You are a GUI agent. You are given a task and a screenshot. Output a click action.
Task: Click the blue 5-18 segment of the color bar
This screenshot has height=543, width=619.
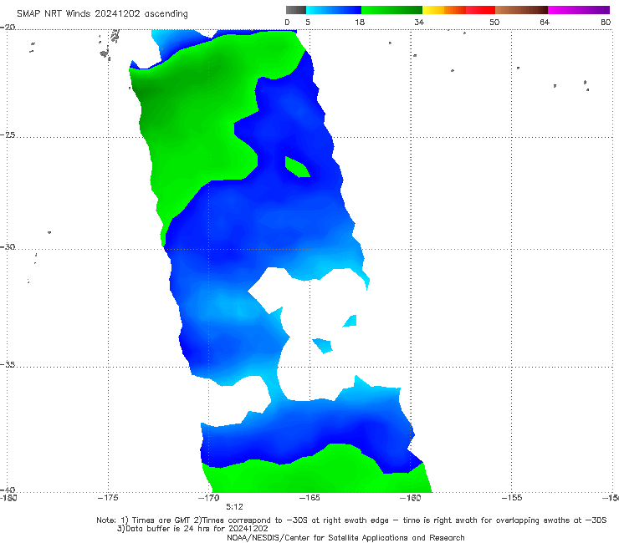[334, 10]
